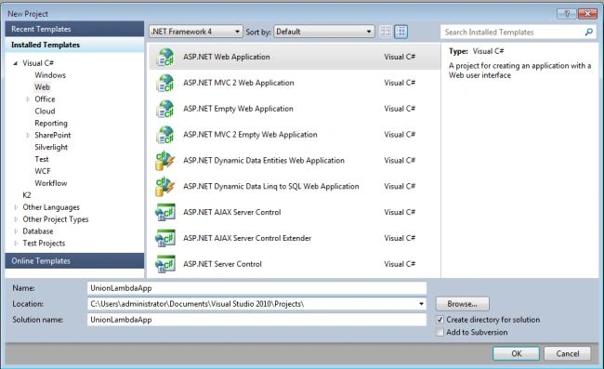The width and height of the screenshot is (604, 369).
Task: Open the Installed Templates section
Action: pyautogui.click(x=74, y=45)
